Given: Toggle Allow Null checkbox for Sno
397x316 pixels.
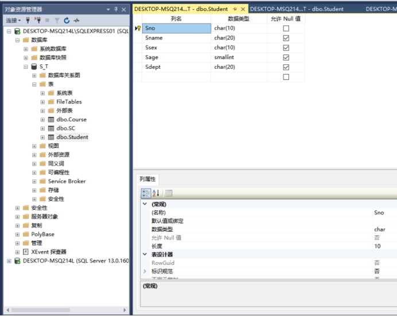Looking at the screenshot, I should pos(286,28).
